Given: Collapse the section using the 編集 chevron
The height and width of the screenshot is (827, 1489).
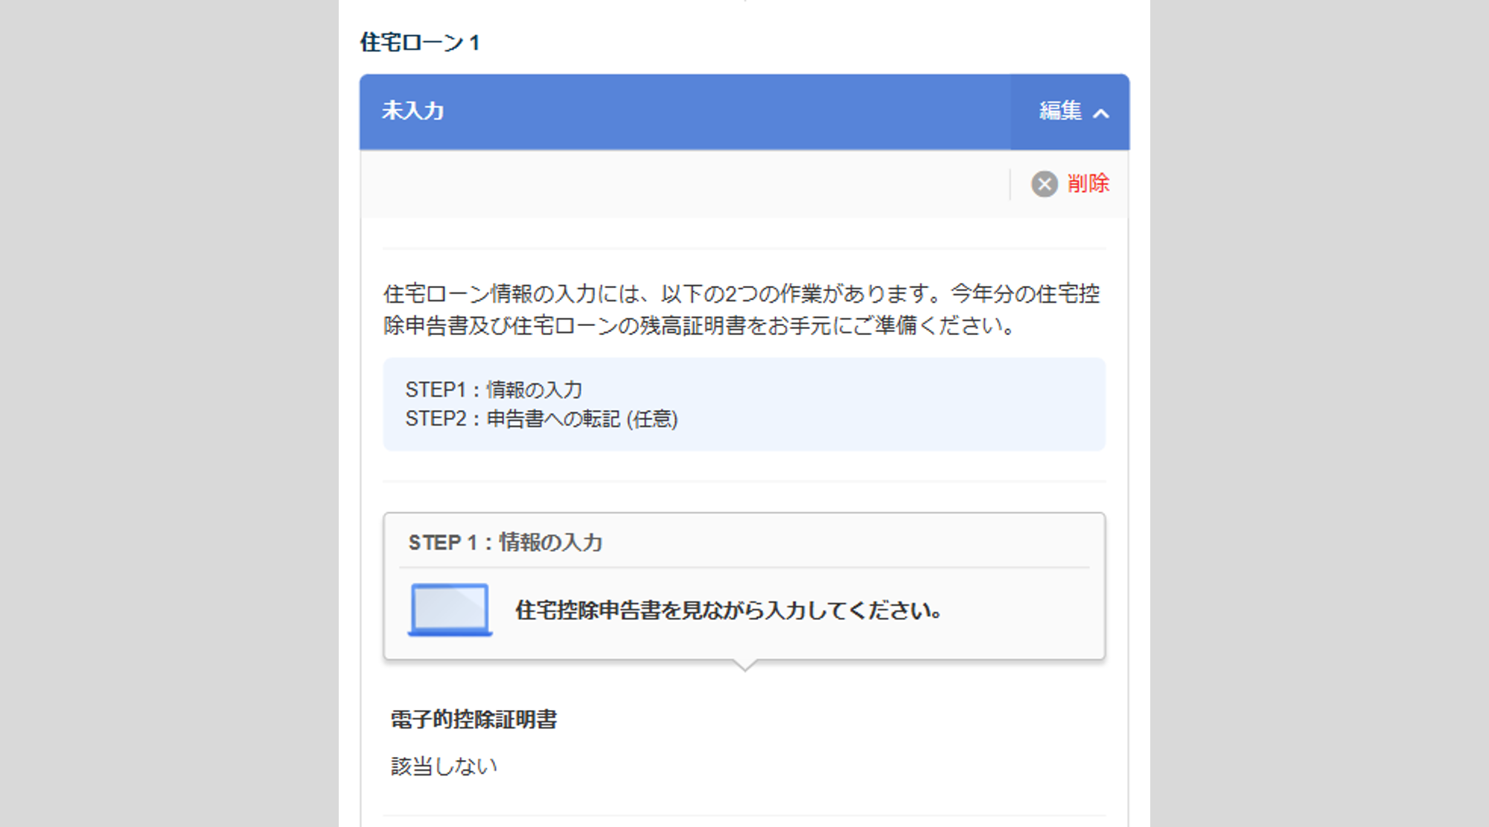Looking at the screenshot, I should tap(1100, 113).
